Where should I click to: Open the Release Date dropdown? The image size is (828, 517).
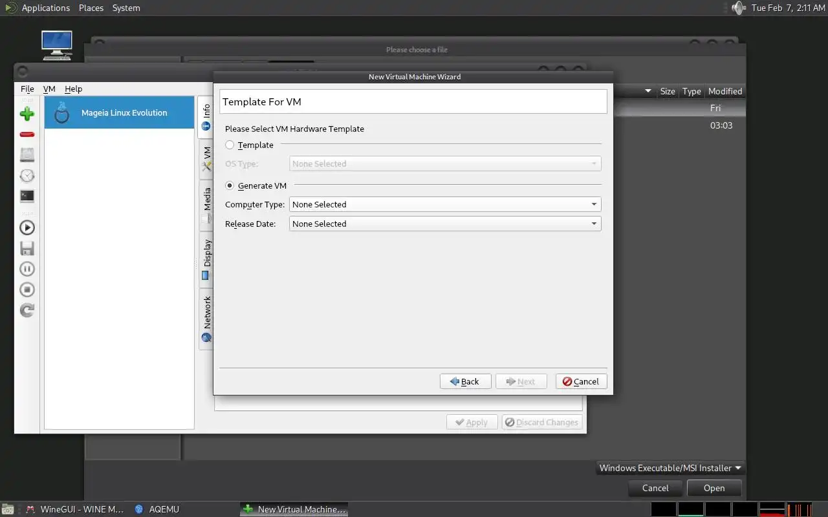pos(445,224)
